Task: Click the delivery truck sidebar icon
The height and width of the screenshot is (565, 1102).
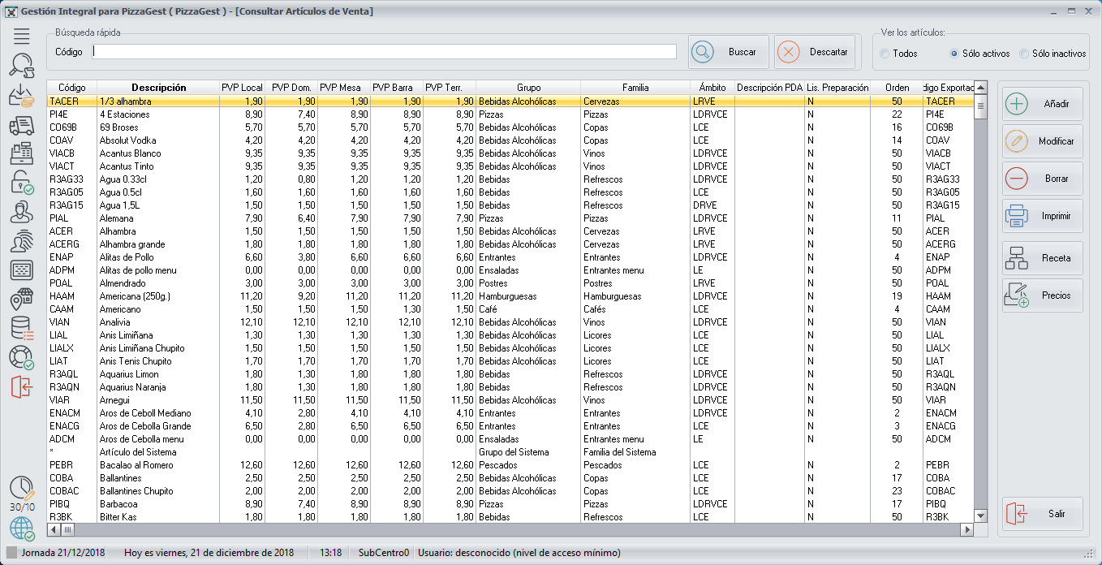Action: click(x=21, y=126)
